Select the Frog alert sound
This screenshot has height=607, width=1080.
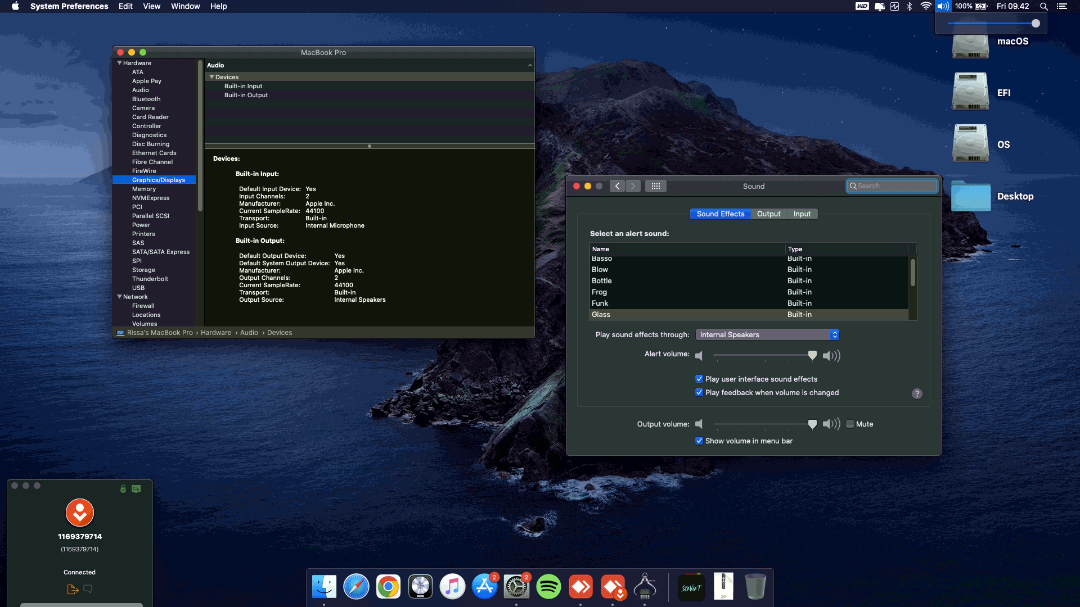click(x=749, y=292)
